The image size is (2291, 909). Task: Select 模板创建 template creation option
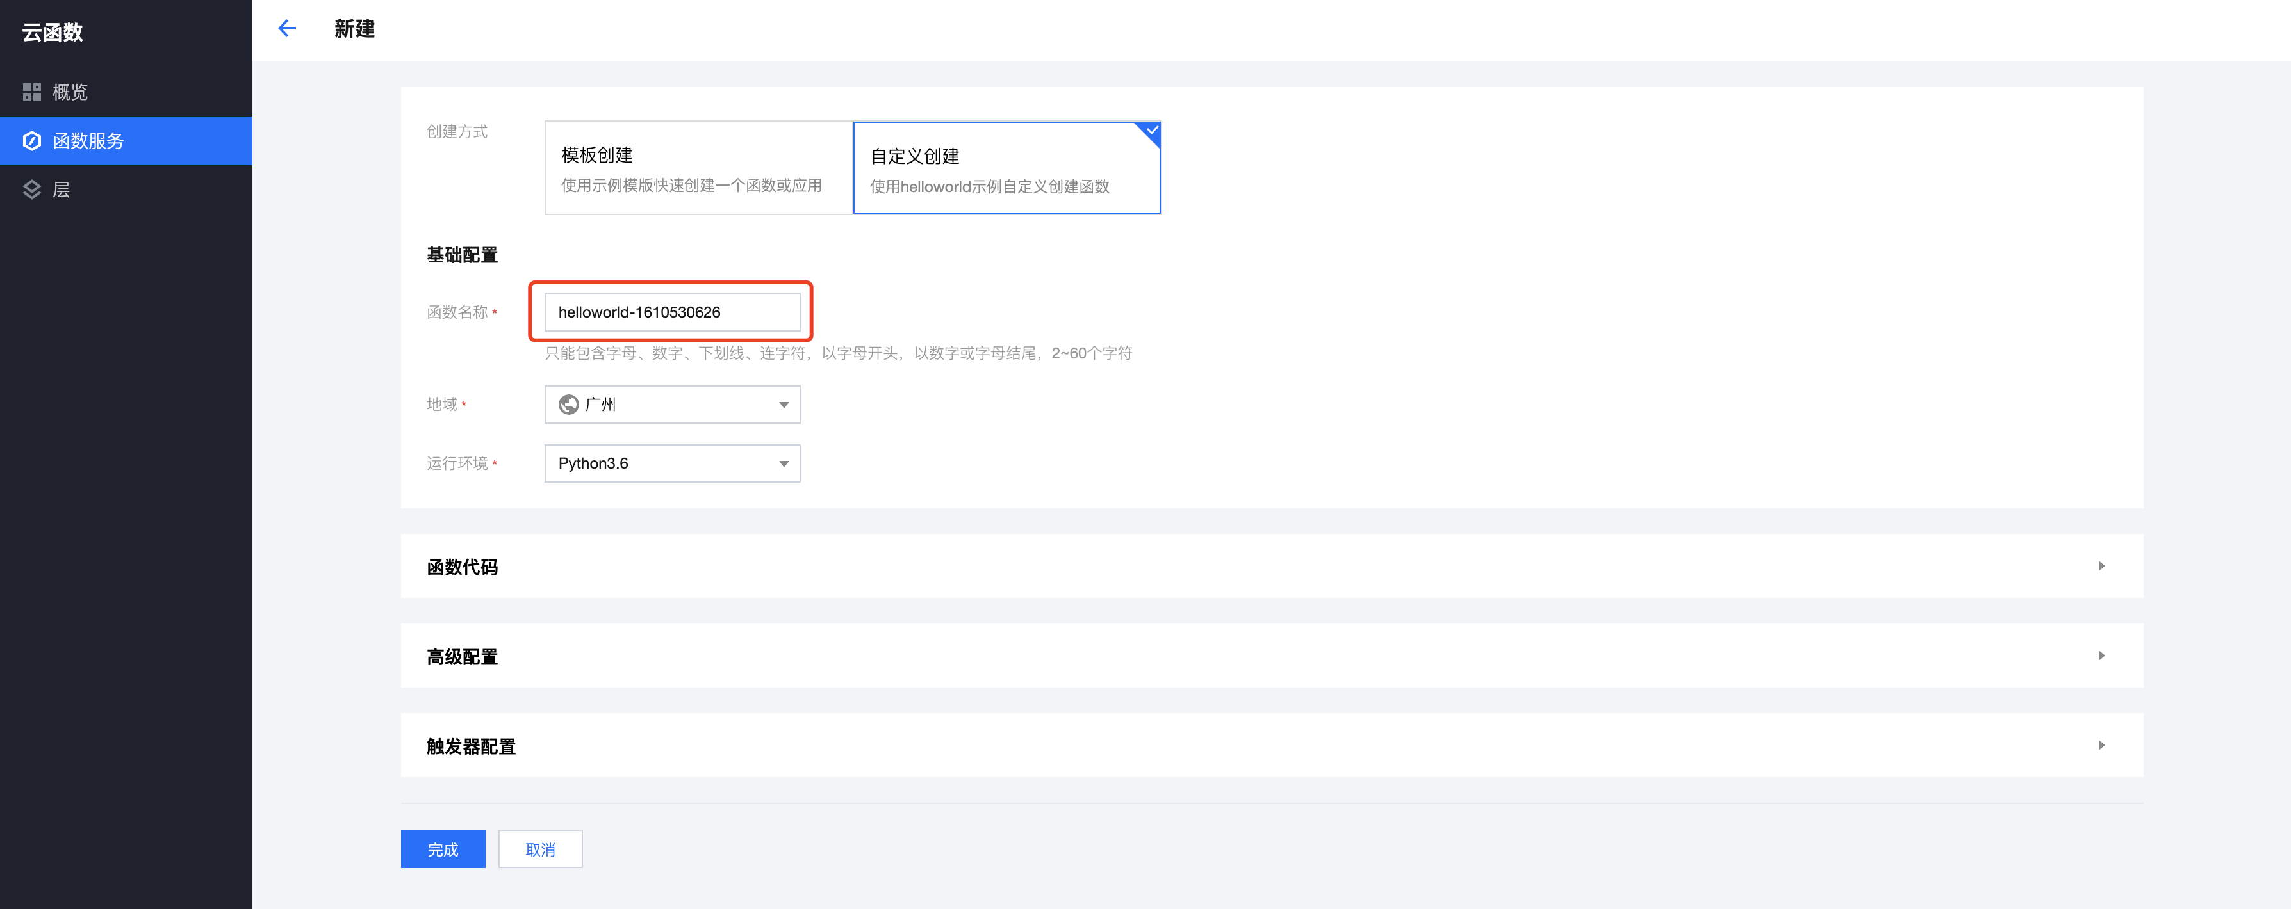pyautogui.click(x=698, y=168)
